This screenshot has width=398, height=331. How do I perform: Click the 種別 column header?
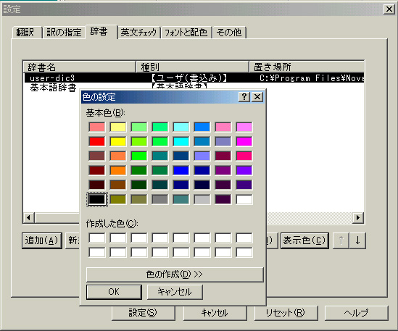coord(192,67)
